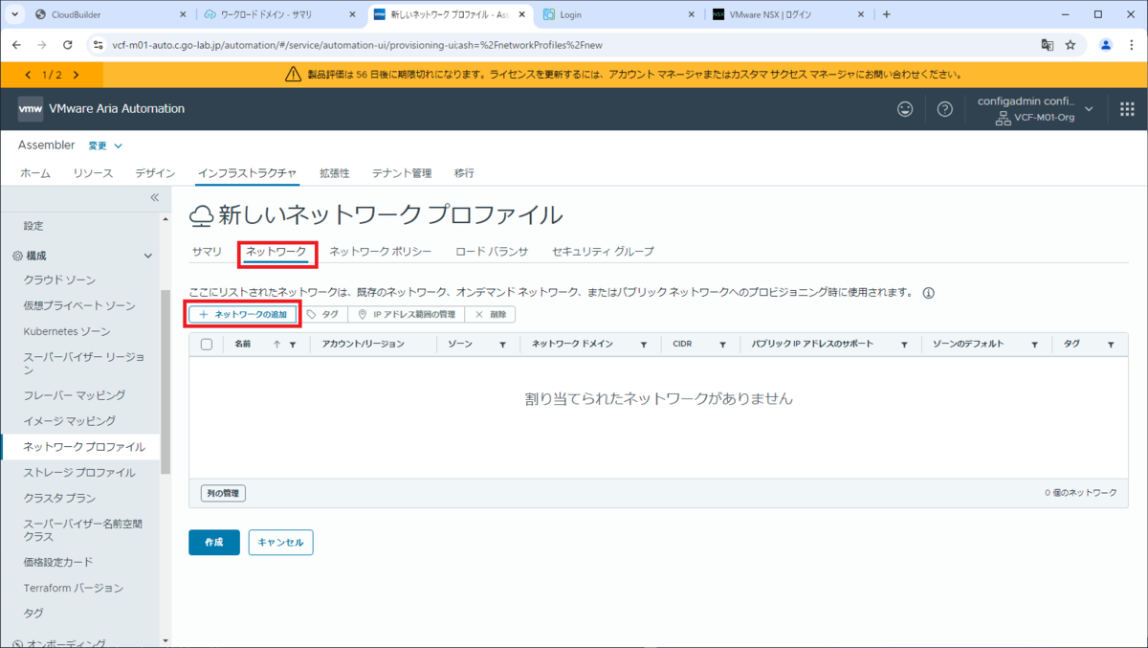Click the キャンセル button
1148x648 pixels.
[x=280, y=542]
